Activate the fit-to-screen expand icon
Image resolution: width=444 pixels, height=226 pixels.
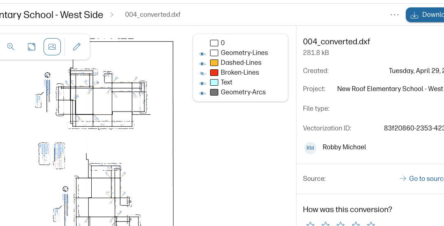31,47
